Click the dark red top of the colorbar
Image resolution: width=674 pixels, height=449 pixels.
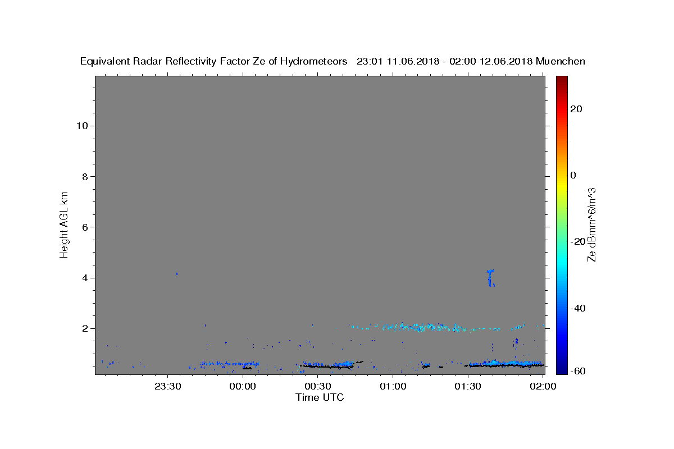pos(562,81)
